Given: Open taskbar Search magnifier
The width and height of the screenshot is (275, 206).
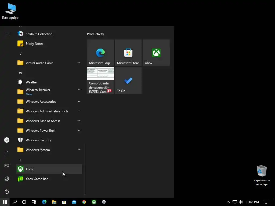Looking at the screenshot, I should pos(15,202).
